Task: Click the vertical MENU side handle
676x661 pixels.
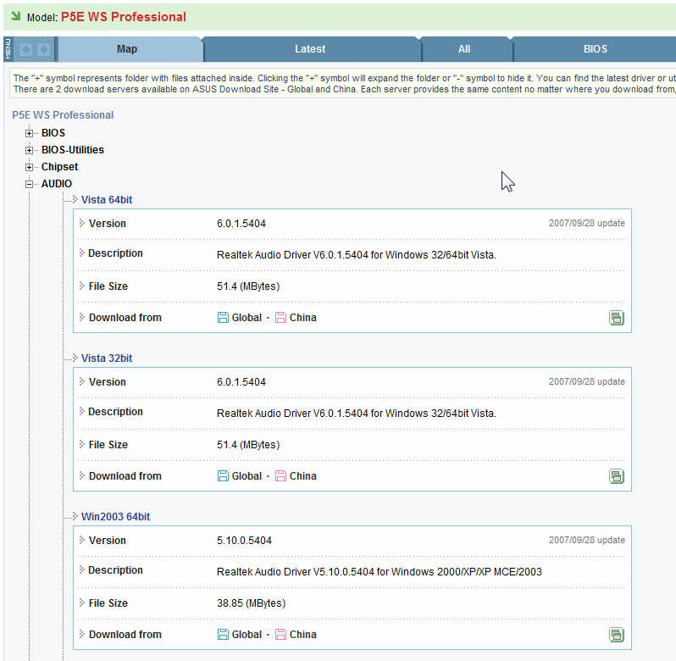Action: point(8,48)
